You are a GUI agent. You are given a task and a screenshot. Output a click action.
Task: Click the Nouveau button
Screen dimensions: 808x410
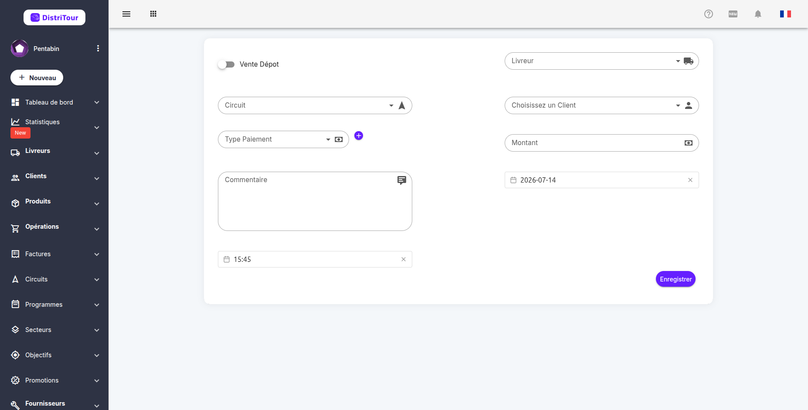37,78
